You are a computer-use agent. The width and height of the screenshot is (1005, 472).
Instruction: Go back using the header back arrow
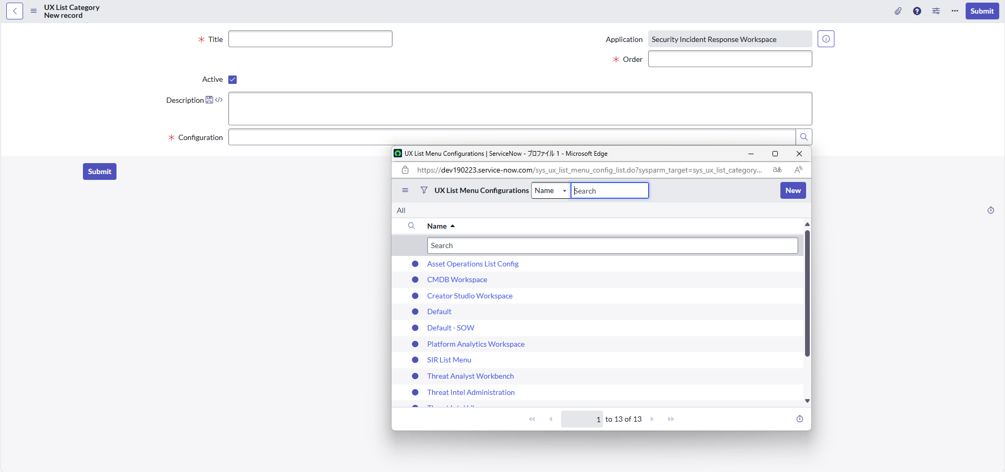pos(15,11)
